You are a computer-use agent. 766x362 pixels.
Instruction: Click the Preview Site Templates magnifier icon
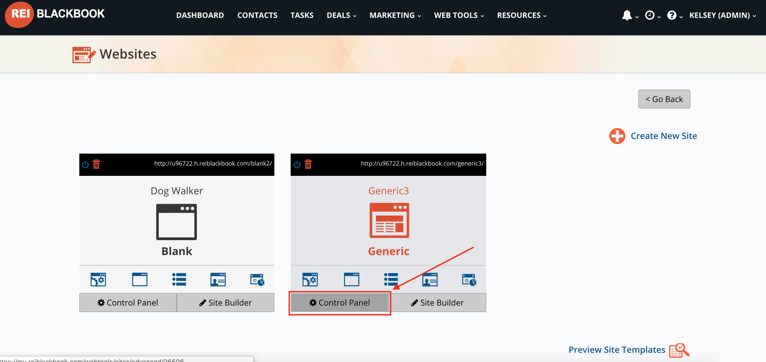[x=679, y=350]
